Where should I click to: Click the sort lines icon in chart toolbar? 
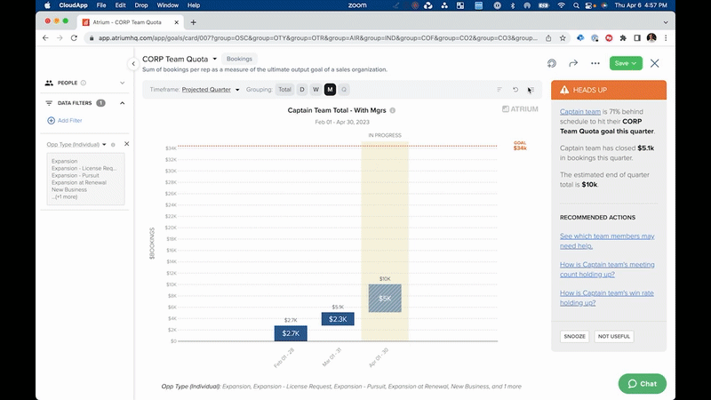[499, 90]
